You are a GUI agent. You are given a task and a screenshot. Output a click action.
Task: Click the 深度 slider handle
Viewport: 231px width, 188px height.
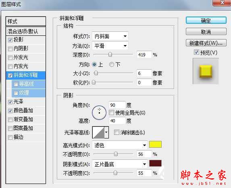(110, 55)
